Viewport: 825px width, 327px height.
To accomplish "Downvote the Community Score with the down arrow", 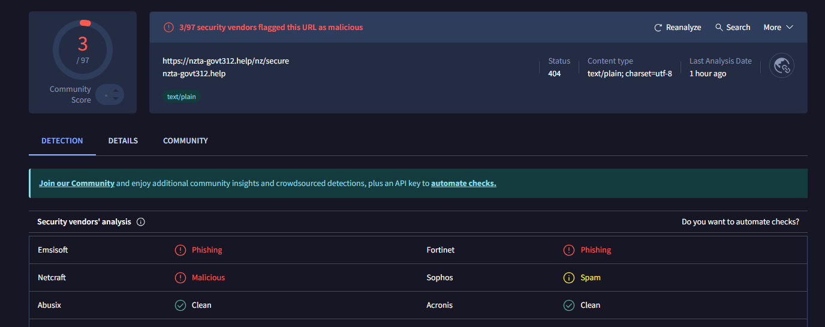I will pos(116,99).
